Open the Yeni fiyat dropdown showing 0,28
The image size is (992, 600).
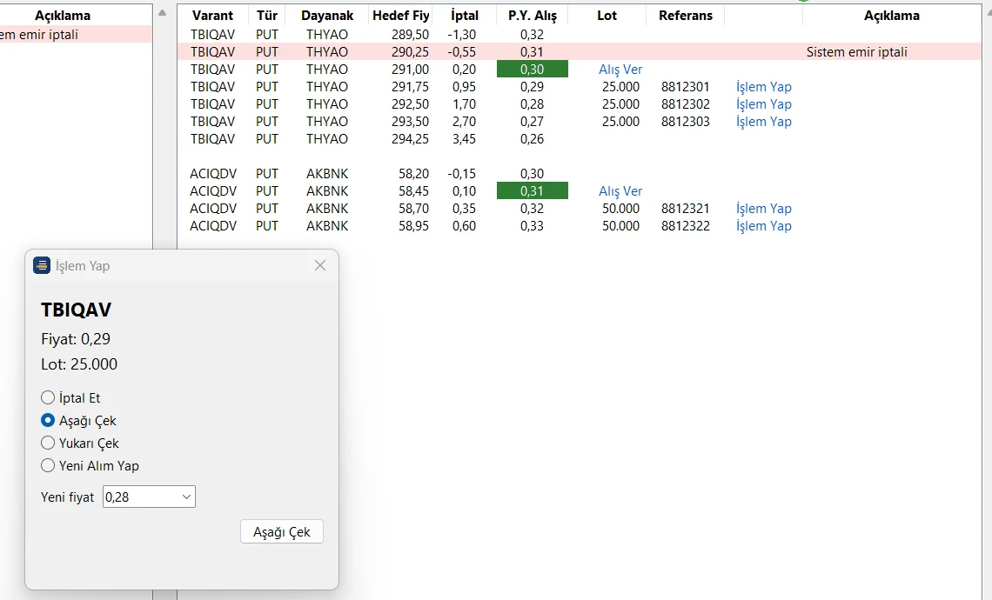[150, 497]
